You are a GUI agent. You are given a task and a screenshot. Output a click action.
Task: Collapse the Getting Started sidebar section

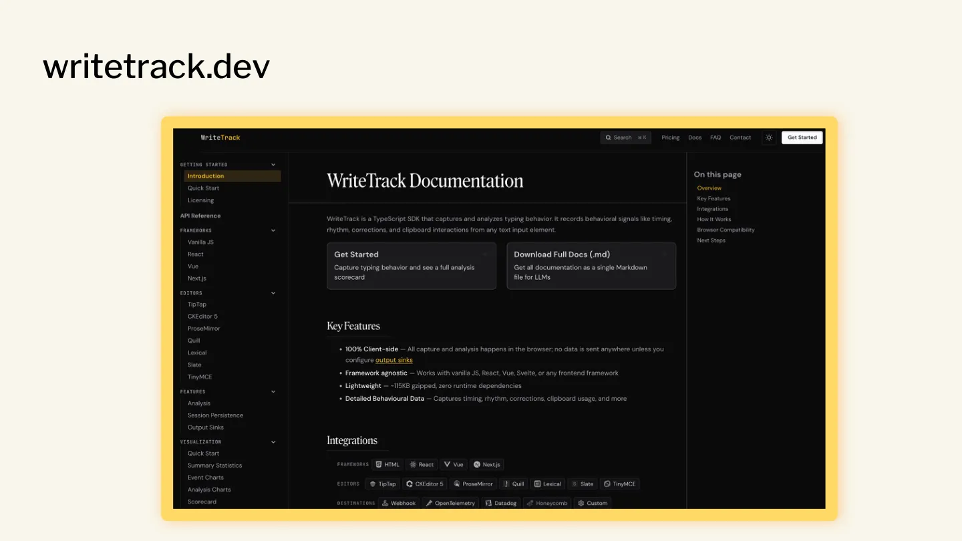[273, 164]
